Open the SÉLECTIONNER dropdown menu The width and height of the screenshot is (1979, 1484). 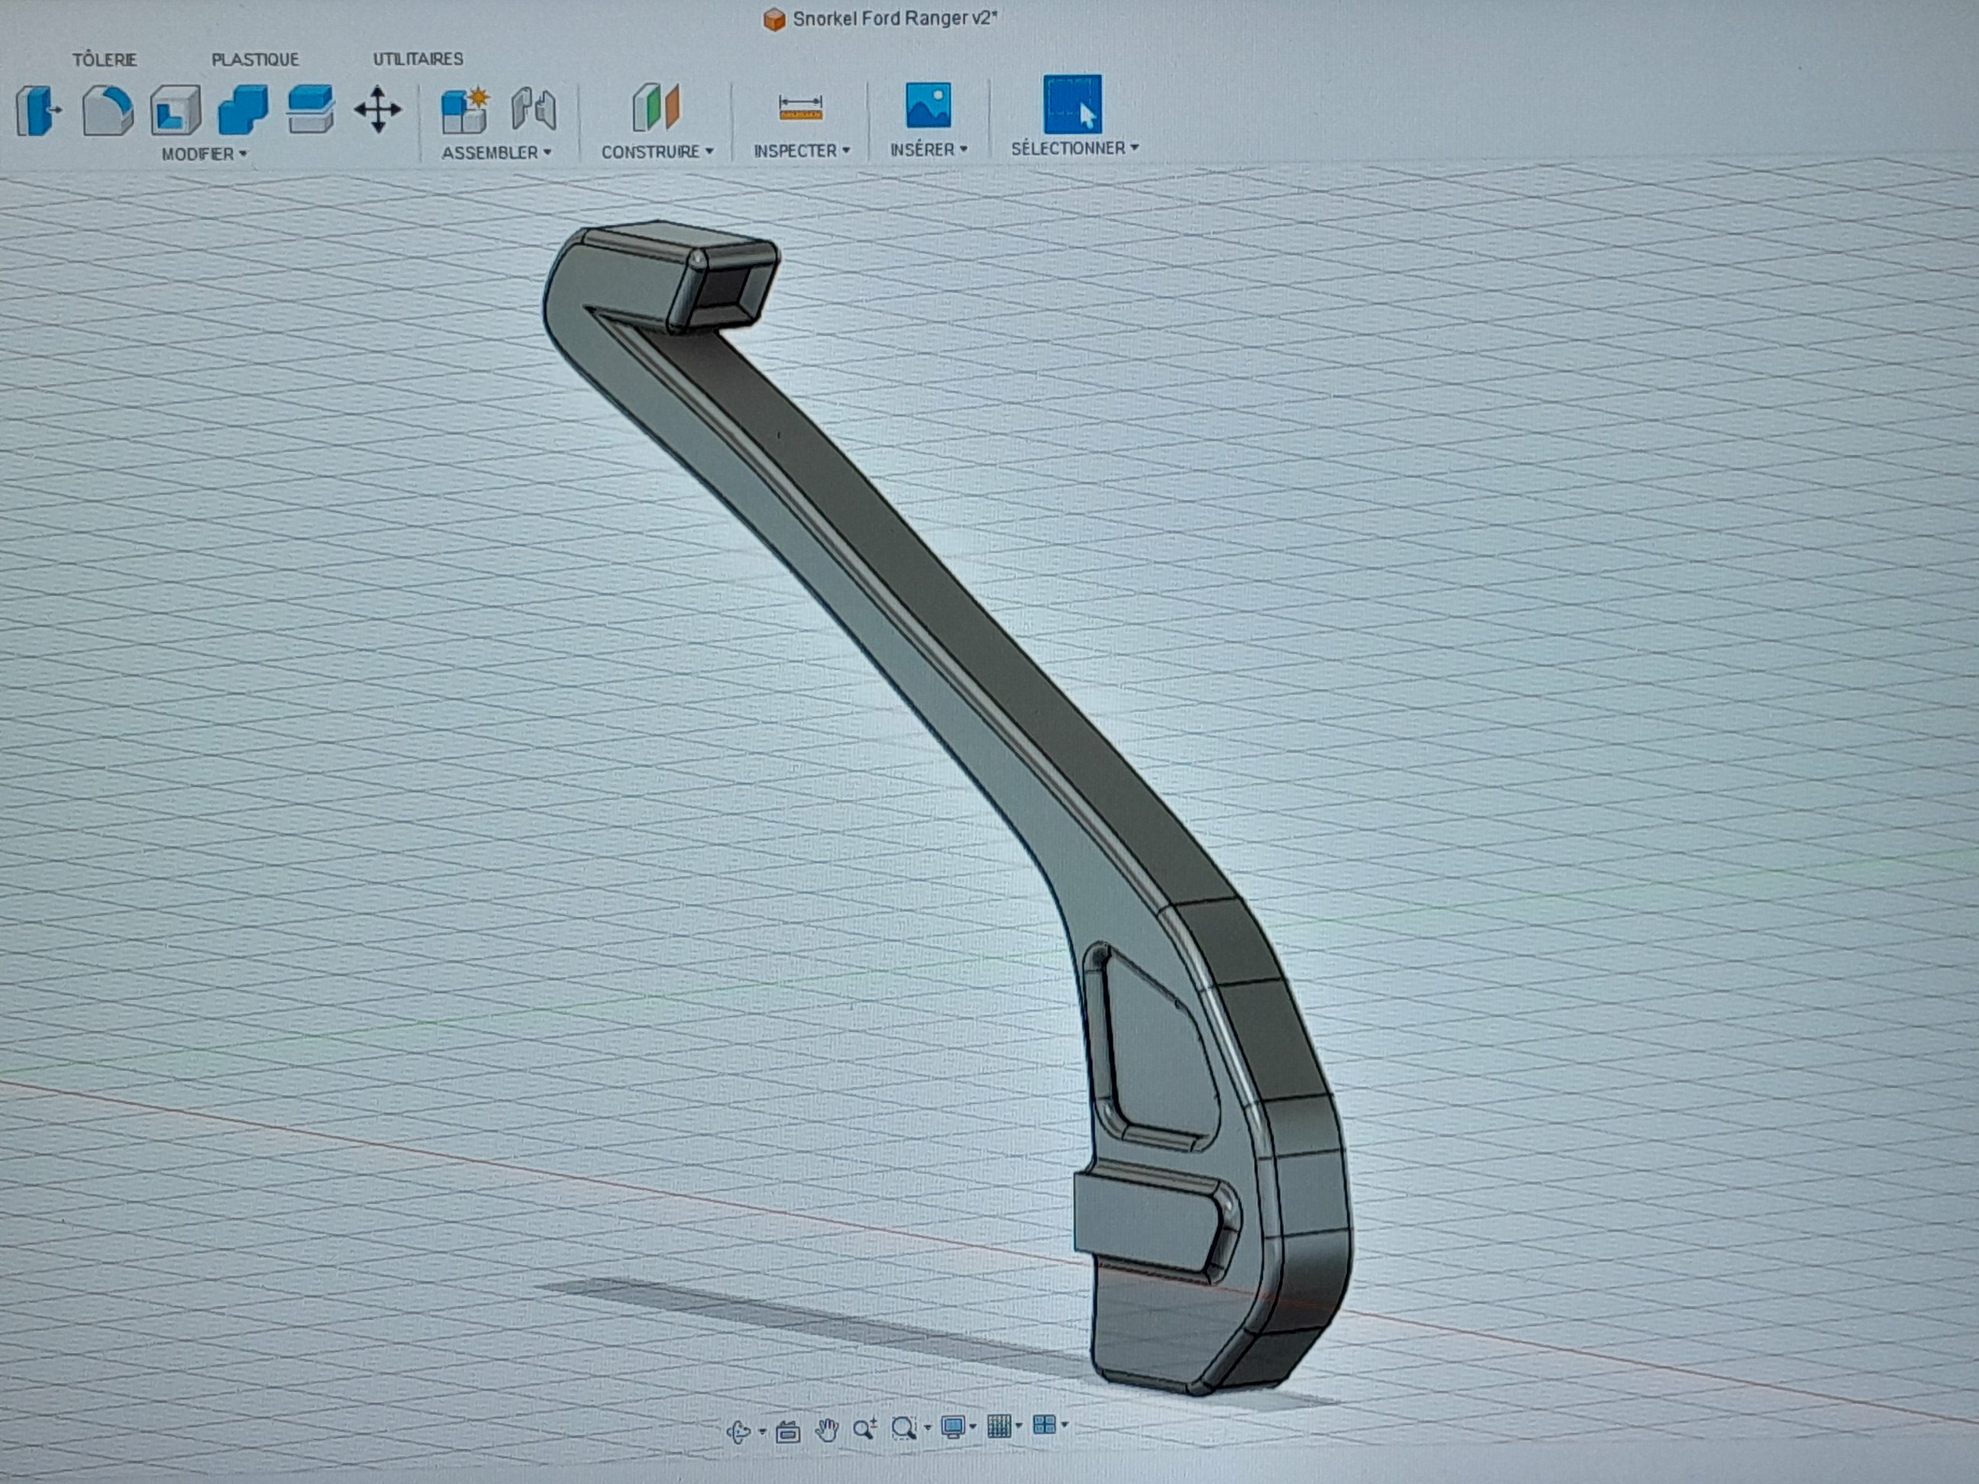[1073, 149]
